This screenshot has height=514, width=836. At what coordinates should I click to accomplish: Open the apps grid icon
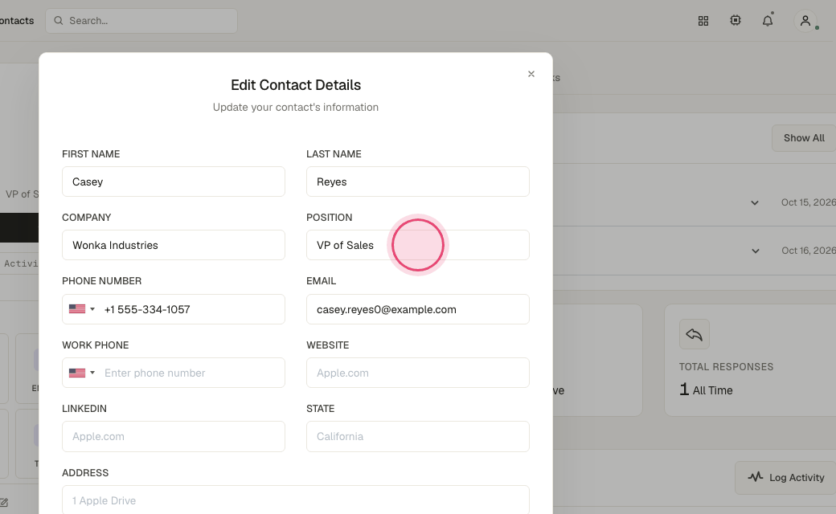[703, 21]
